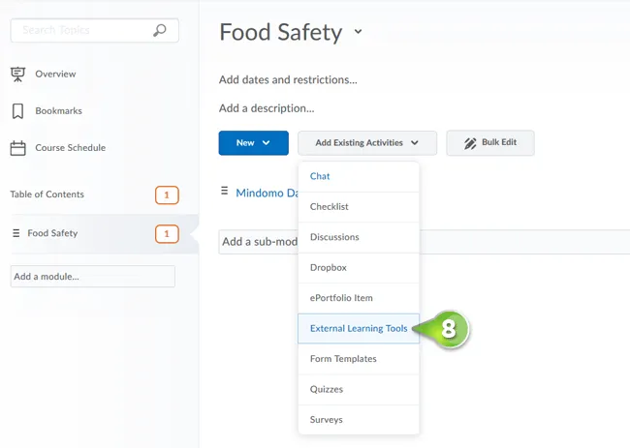This screenshot has width=630, height=448.
Task: Click the search magnifier icon
Action: 160,30
